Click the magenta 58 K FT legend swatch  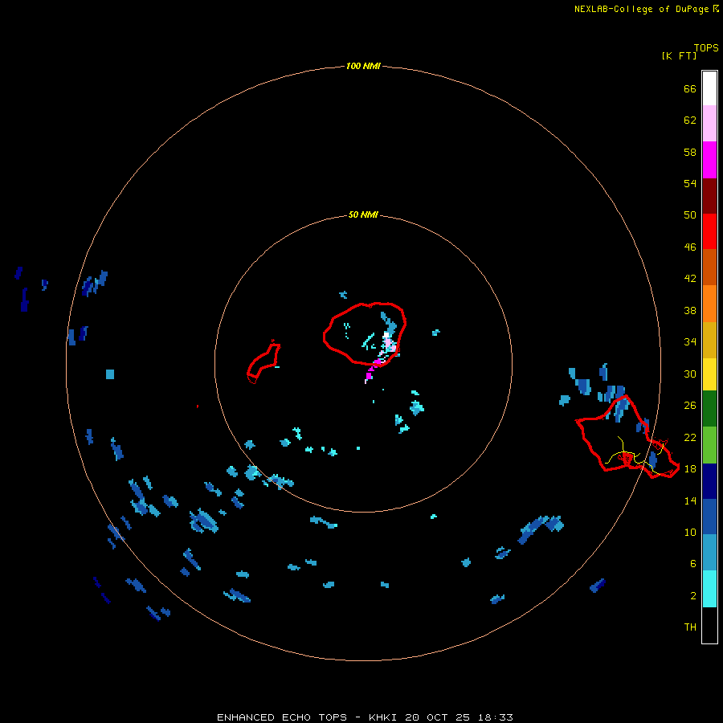tap(709, 160)
